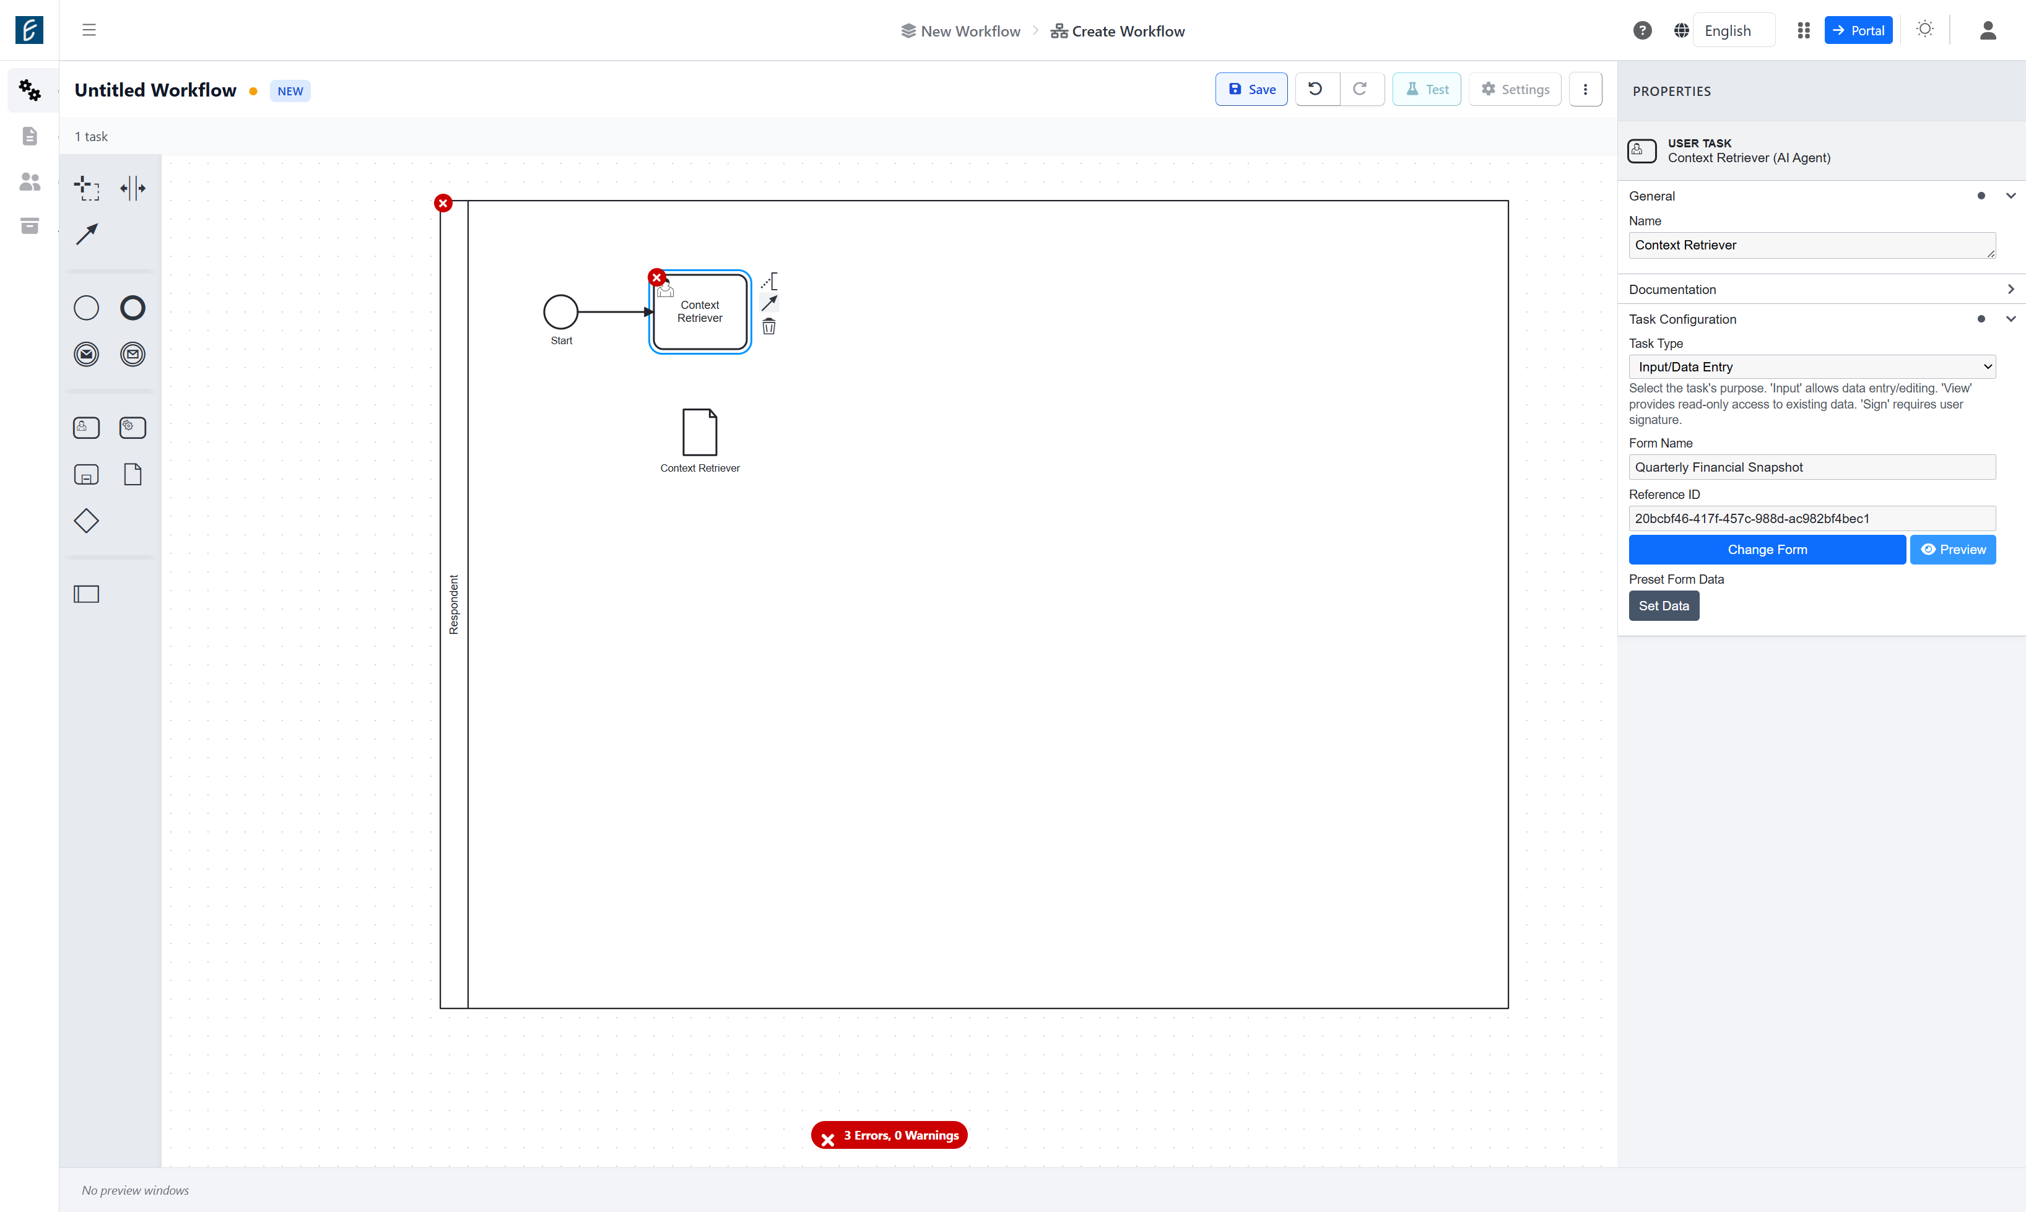2026x1212 pixels.
Task: Open the user account icon
Action: click(1988, 30)
